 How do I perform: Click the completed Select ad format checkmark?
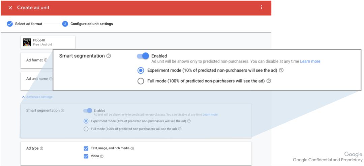(10, 24)
